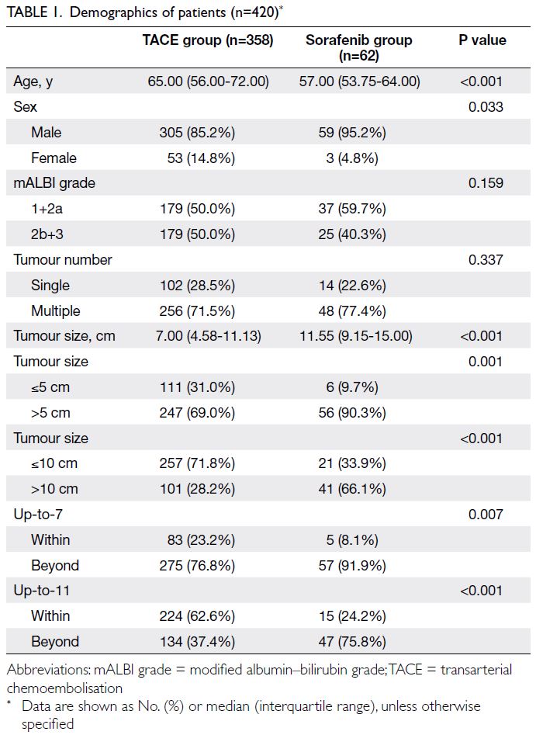The width and height of the screenshot is (536, 735).
Task: Click the "Multiple" tumour number row label
Action: 55,311
